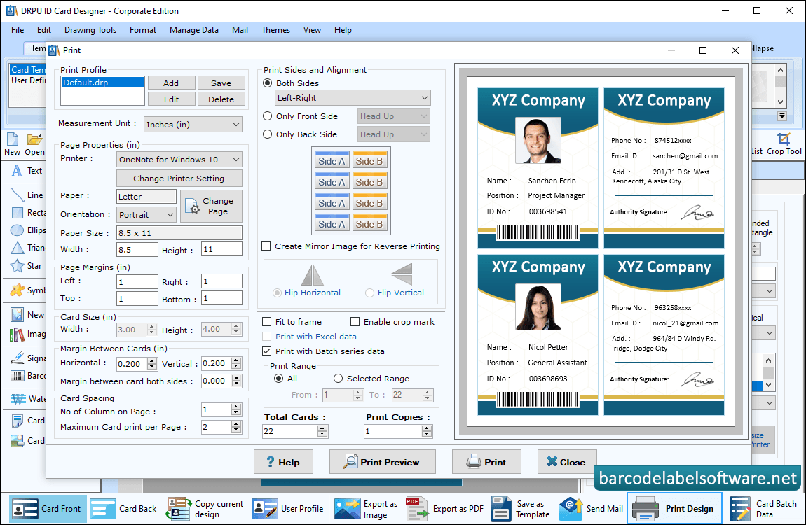Select the Selected Range radio button
The width and height of the screenshot is (806, 525).
point(338,379)
